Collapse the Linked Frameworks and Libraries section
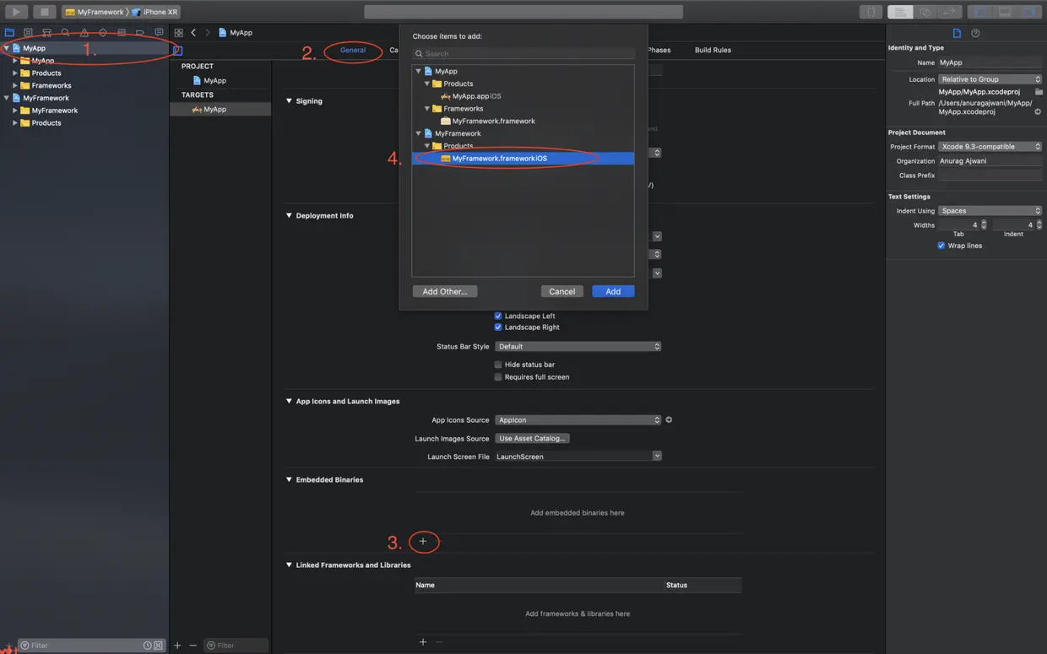1047x654 pixels. (289, 565)
